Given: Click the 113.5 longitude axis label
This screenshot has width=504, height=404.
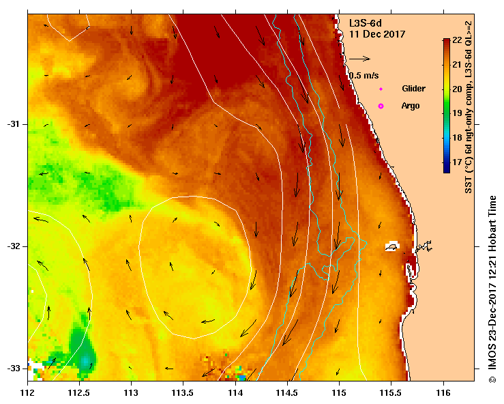Looking at the screenshot, I should 183,393.
